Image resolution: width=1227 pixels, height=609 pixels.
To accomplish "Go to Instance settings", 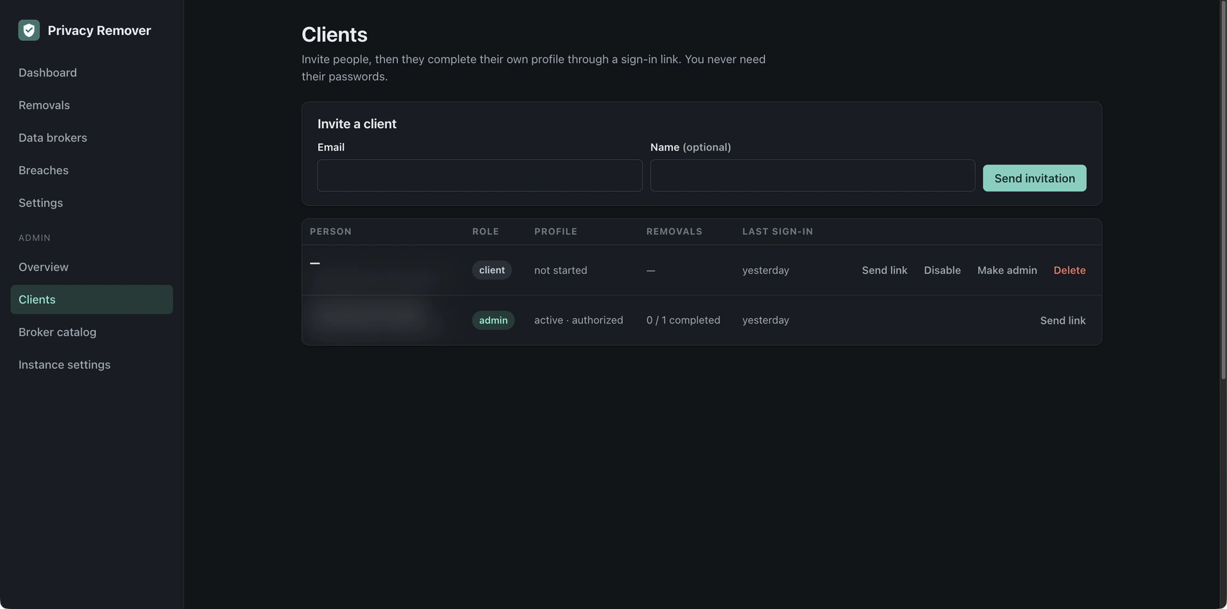I will point(65,365).
